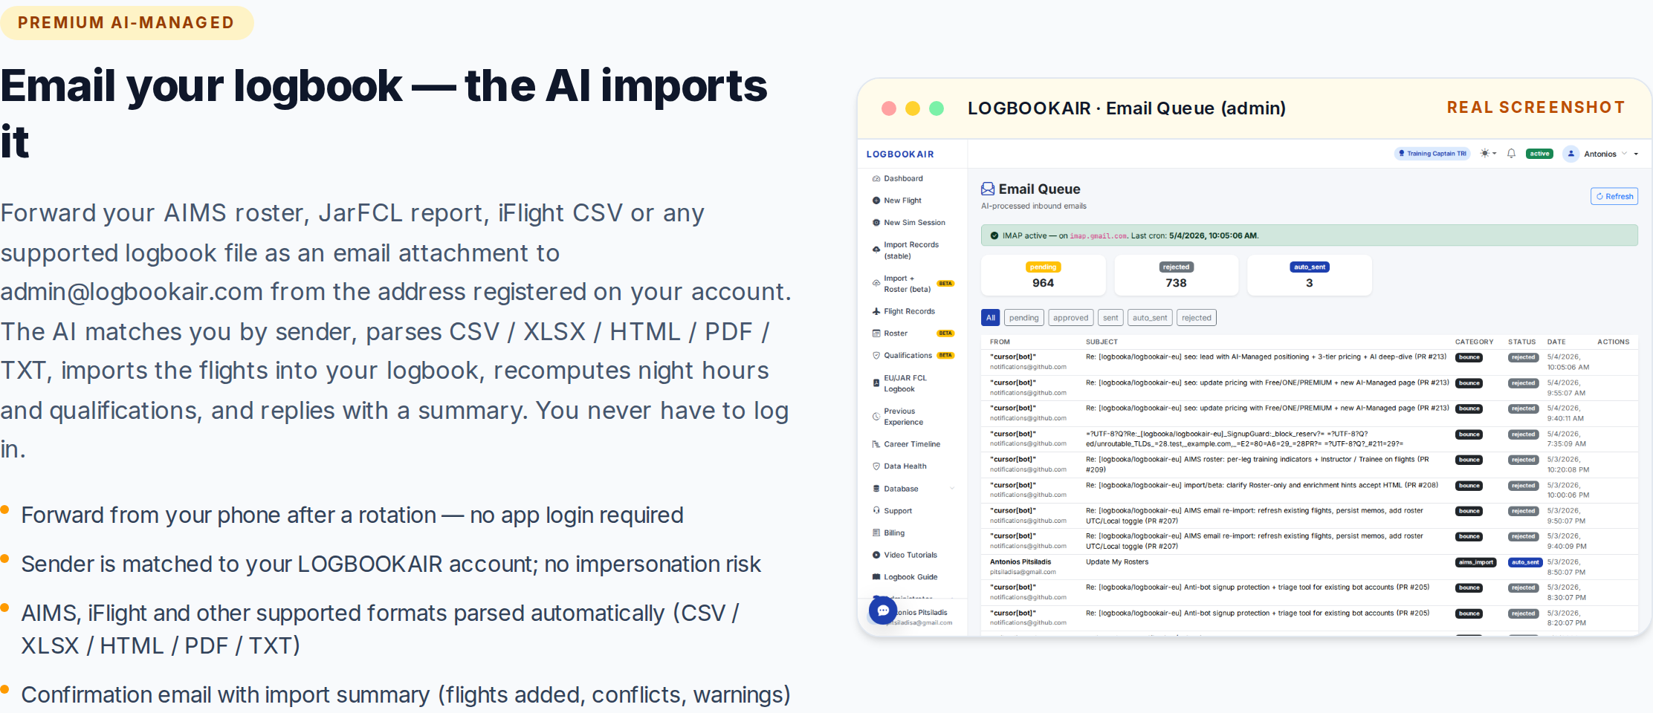Select the pending filter tab
The width and height of the screenshot is (1653, 713).
(x=1023, y=318)
